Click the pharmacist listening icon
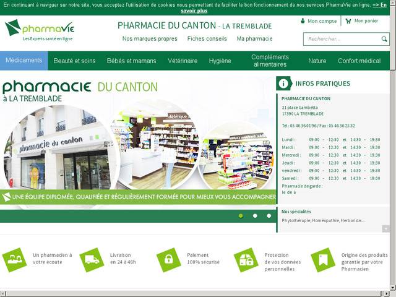Screen dimensions: 396x297 coord(14,260)
